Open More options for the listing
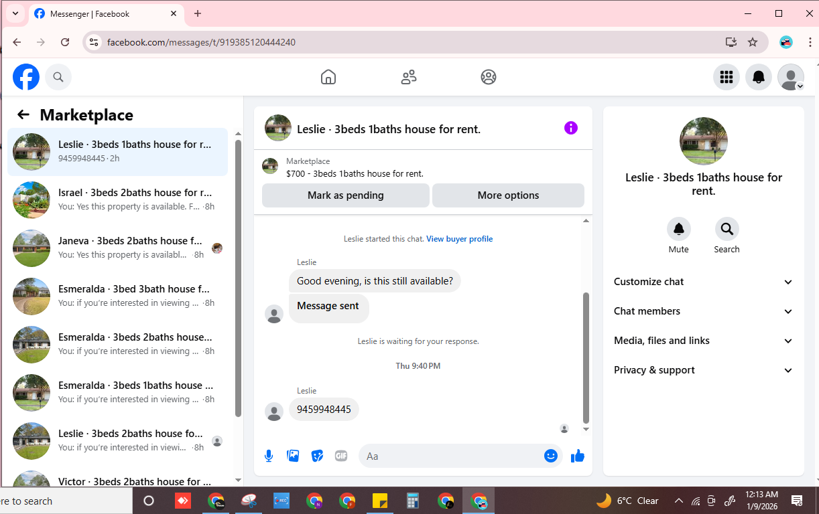 tap(508, 195)
